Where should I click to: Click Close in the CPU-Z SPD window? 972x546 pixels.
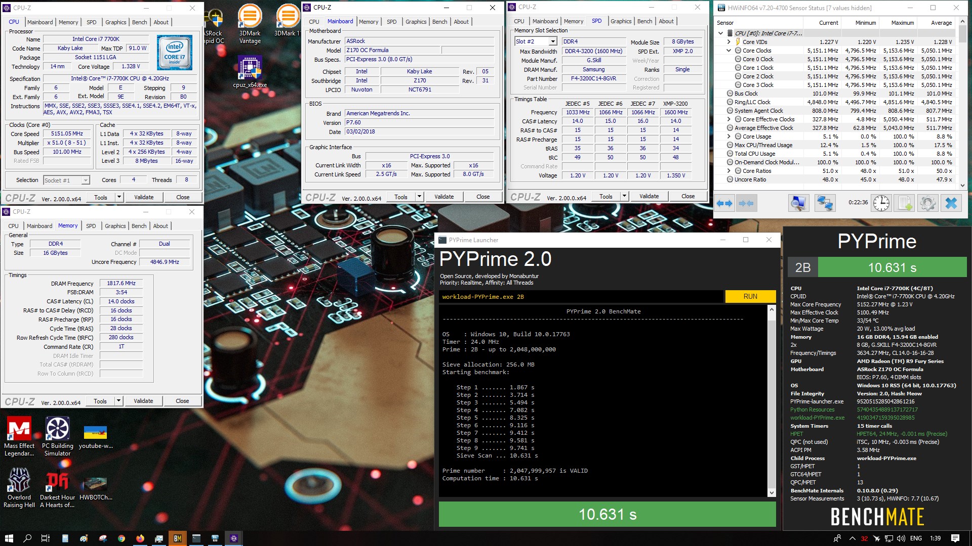688,196
